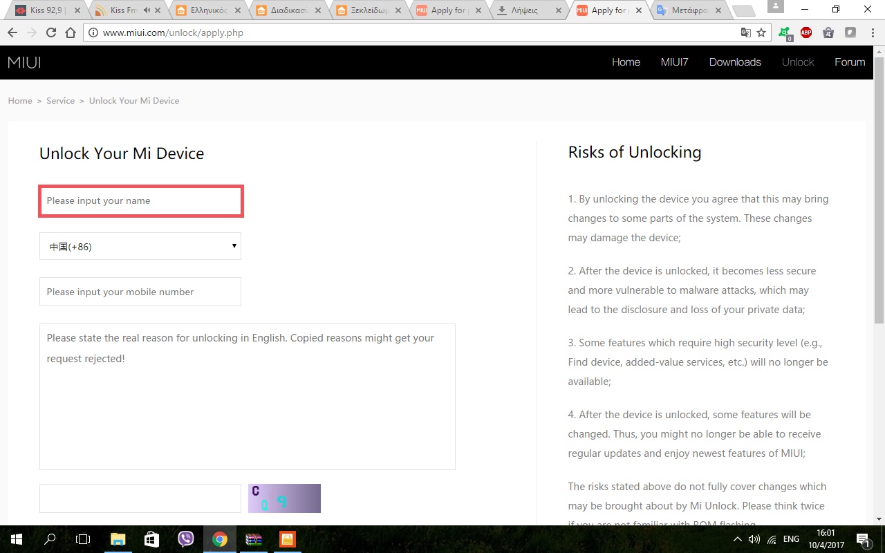Focus the mobile number input field
885x553 pixels.
140,292
